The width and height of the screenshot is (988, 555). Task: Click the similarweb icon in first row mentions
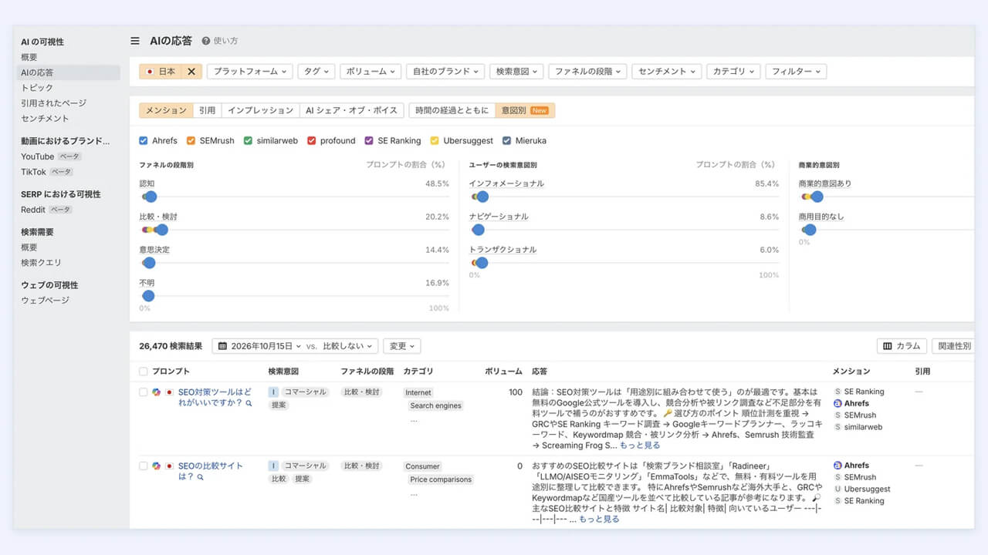tap(837, 426)
